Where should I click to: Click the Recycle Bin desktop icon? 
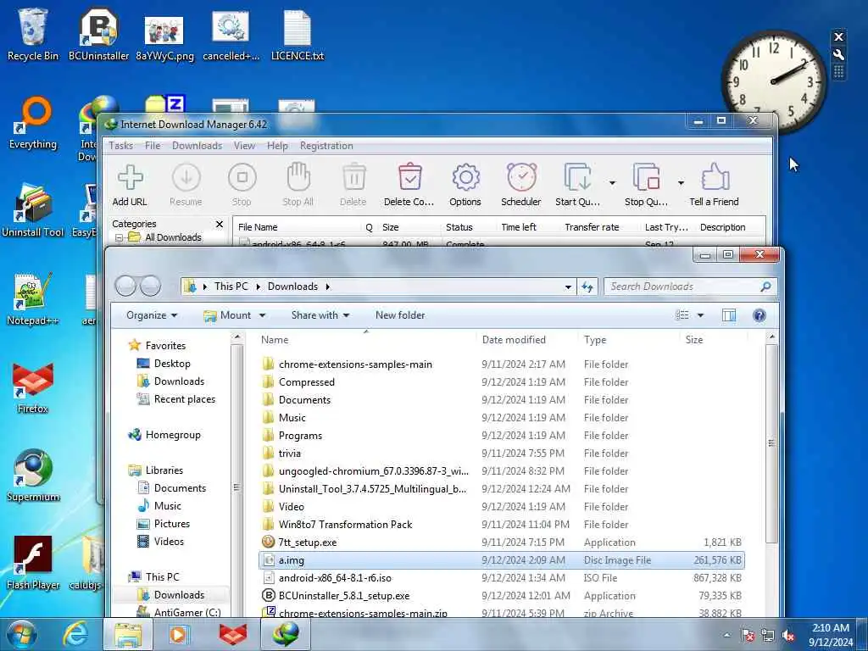pos(33,34)
